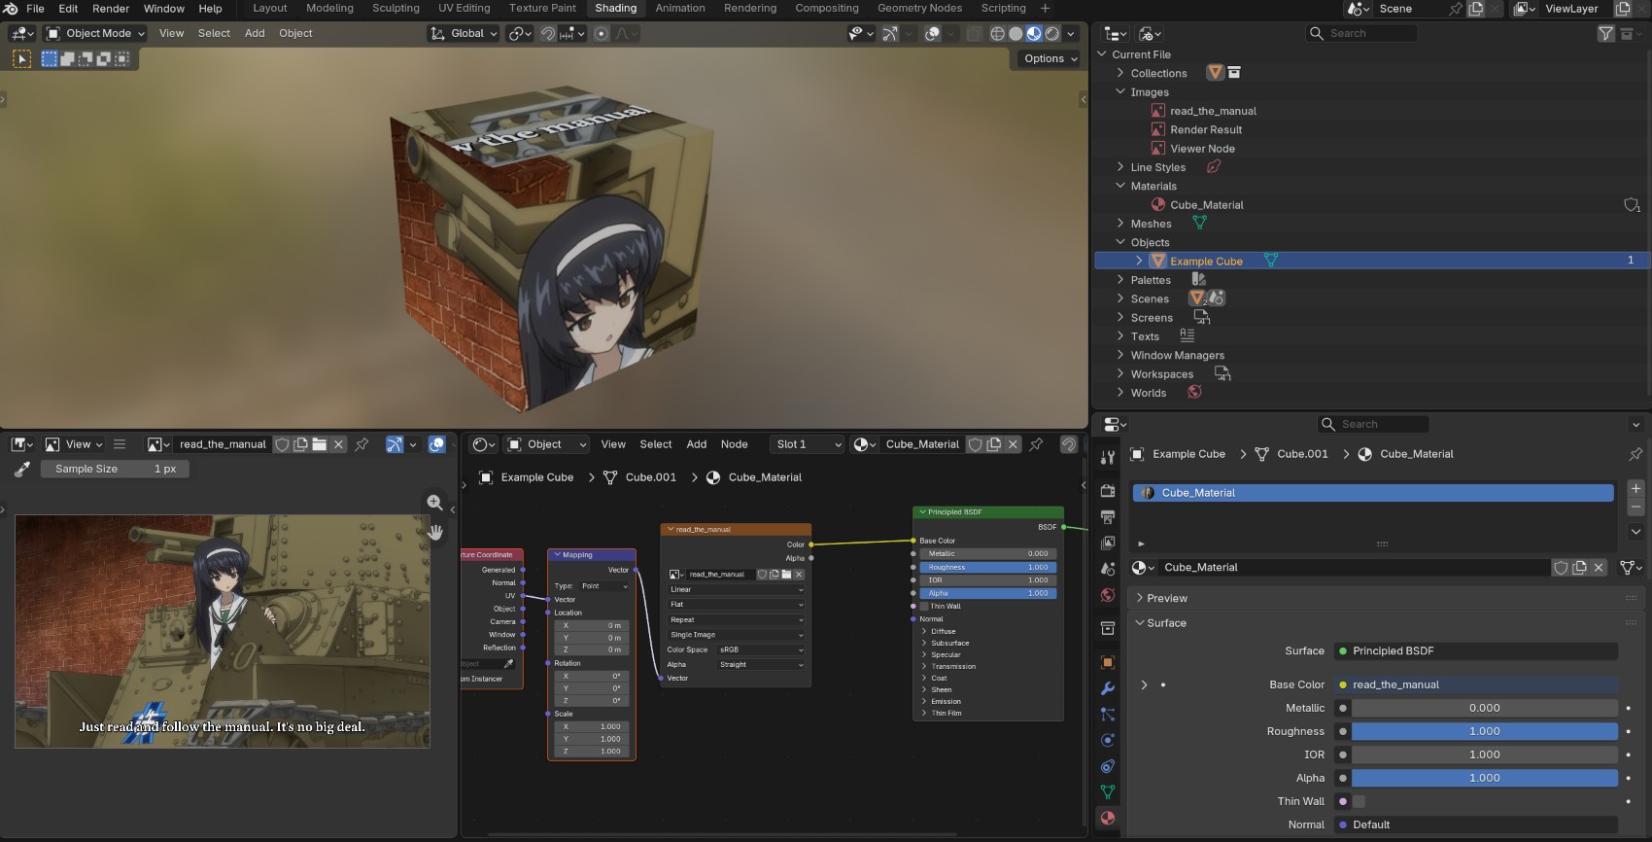
Task: Click the Normal Default button
Action: pyautogui.click(x=1475, y=824)
